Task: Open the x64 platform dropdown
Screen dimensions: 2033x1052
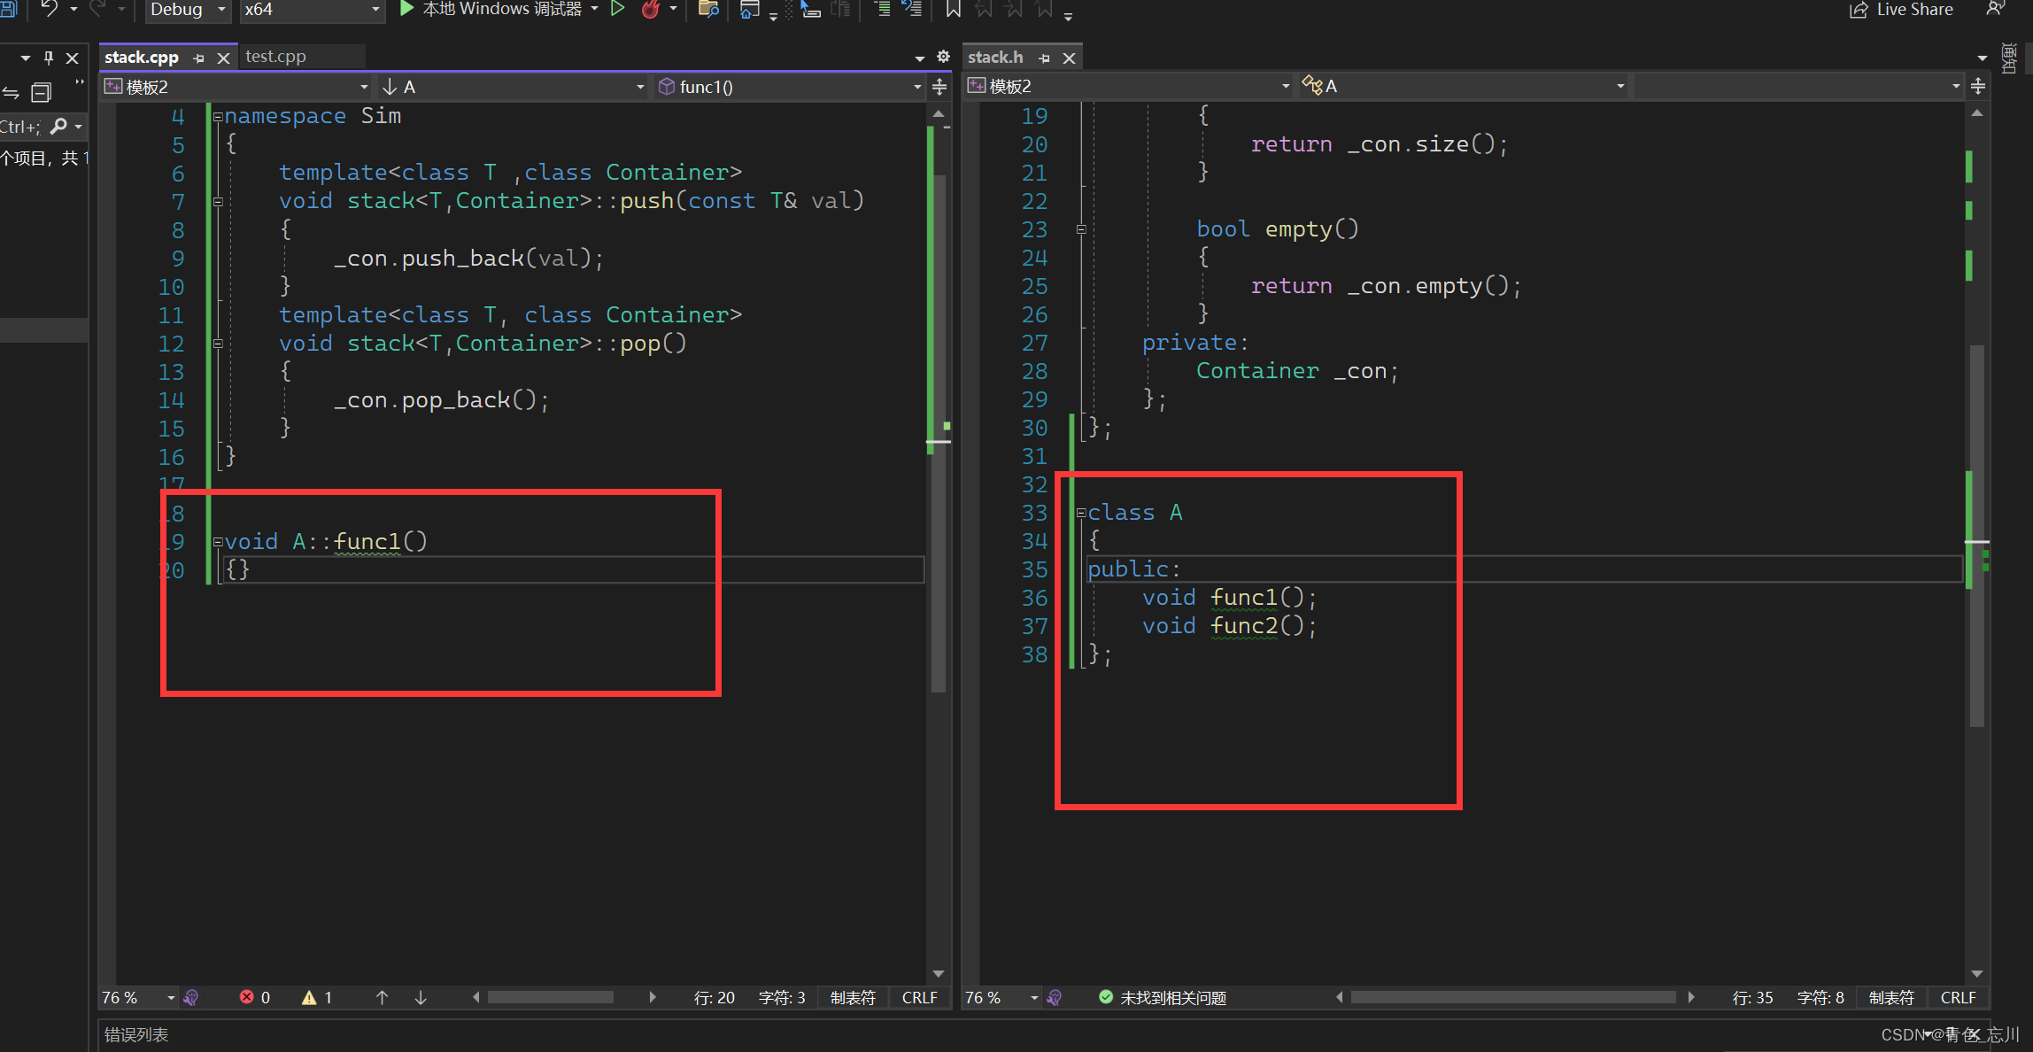Action: point(312,10)
